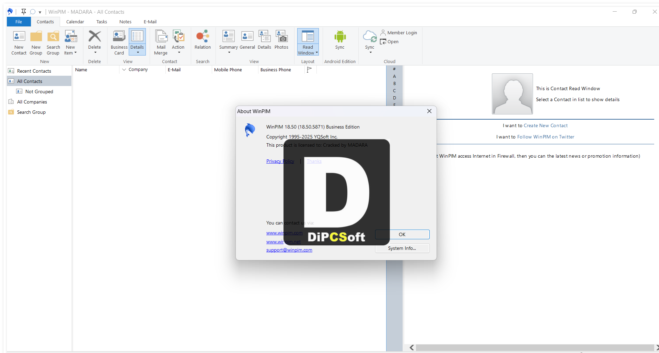The height and width of the screenshot is (353, 659).
Task: Start Mail Merge tool
Action: pyautogui.click(x=161, y=42)
